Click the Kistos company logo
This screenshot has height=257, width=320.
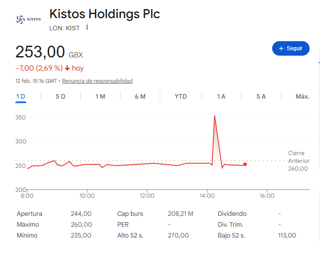28,19
